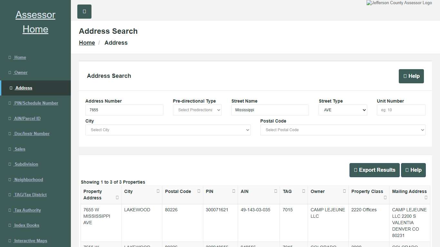Select the Interactive Maps icon
This screenshot has height=247, width=440.
pos(10,241)
